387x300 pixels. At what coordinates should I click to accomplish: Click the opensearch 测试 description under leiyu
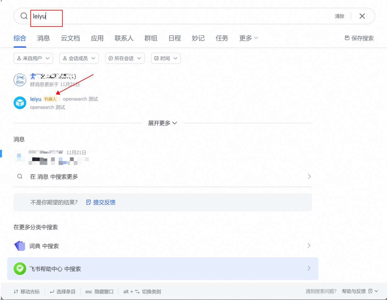coord(47,107)
